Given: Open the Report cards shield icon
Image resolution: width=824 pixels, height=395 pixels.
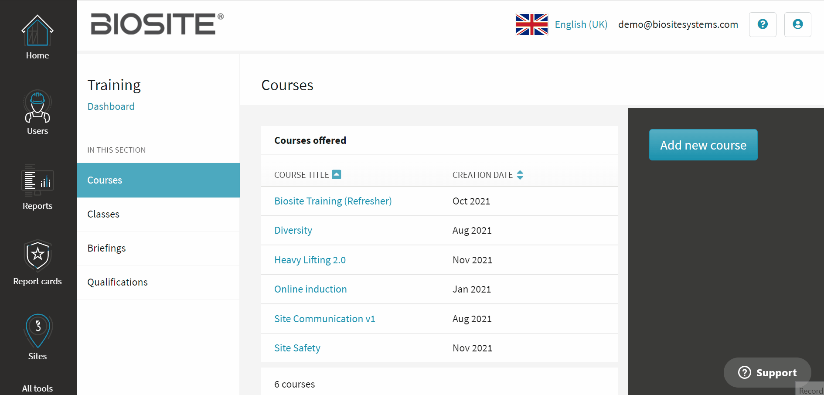Looking at the screenshot, I should point(37,256).
